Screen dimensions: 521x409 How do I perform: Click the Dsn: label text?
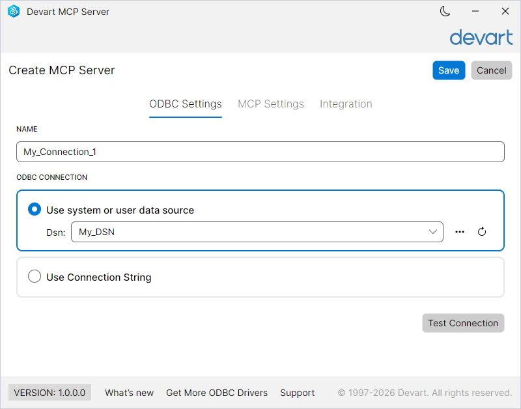[56, 233]
